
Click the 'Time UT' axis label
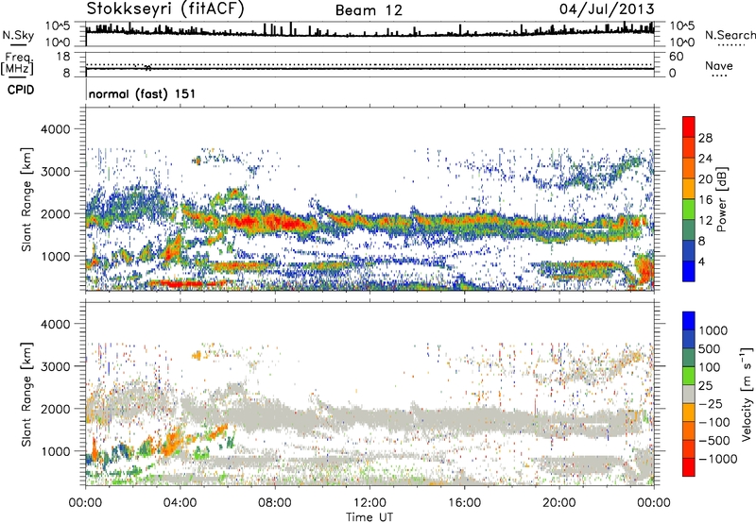tap(369, 517)
